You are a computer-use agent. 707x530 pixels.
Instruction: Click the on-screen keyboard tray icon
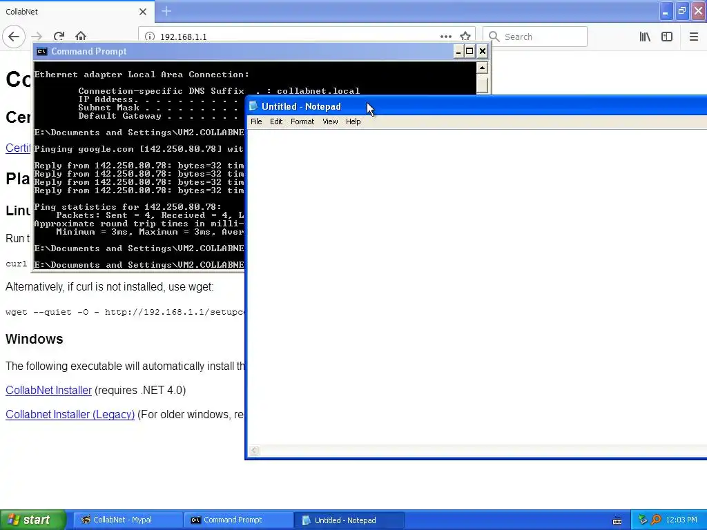(x=617, y=520)
